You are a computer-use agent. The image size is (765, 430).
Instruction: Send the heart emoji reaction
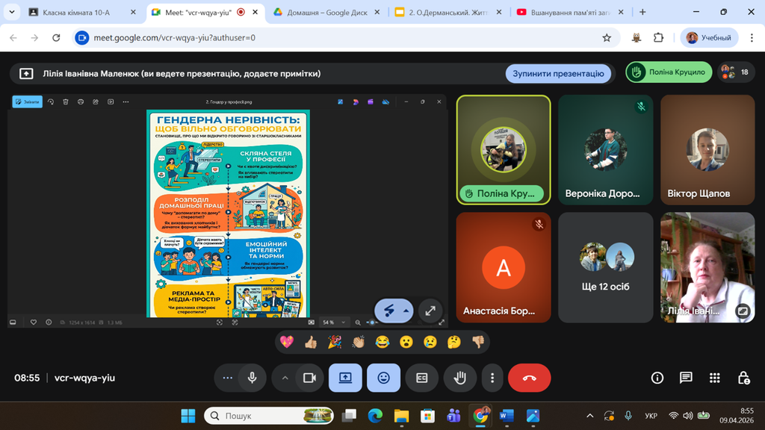(287, 342)
